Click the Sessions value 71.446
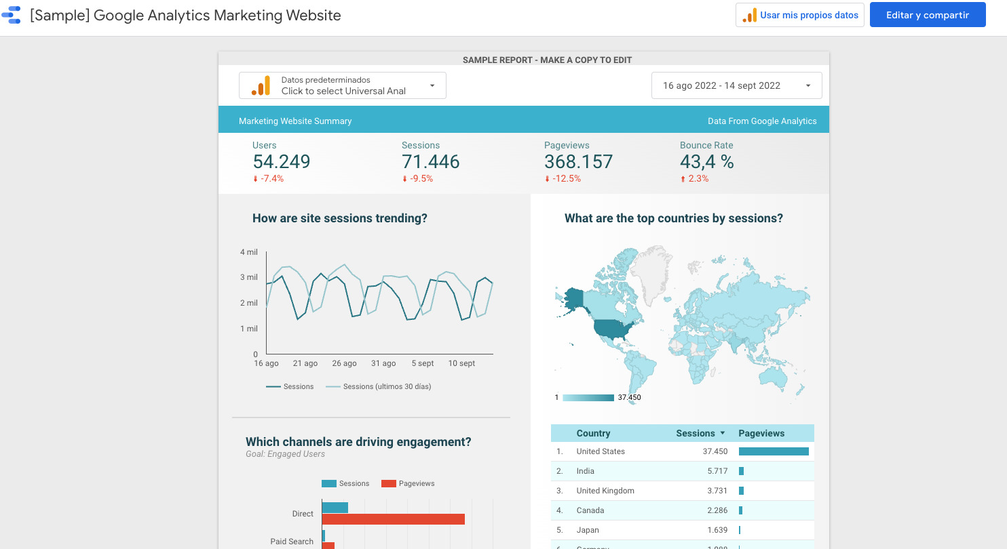1007x549 pixels. 431,162
